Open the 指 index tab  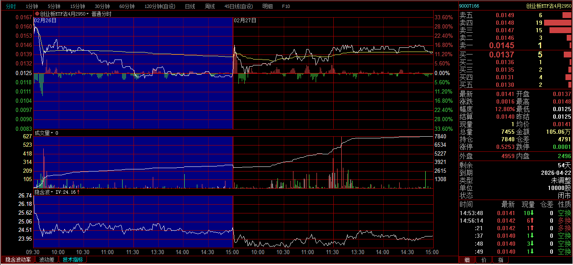tap(501, 260)
